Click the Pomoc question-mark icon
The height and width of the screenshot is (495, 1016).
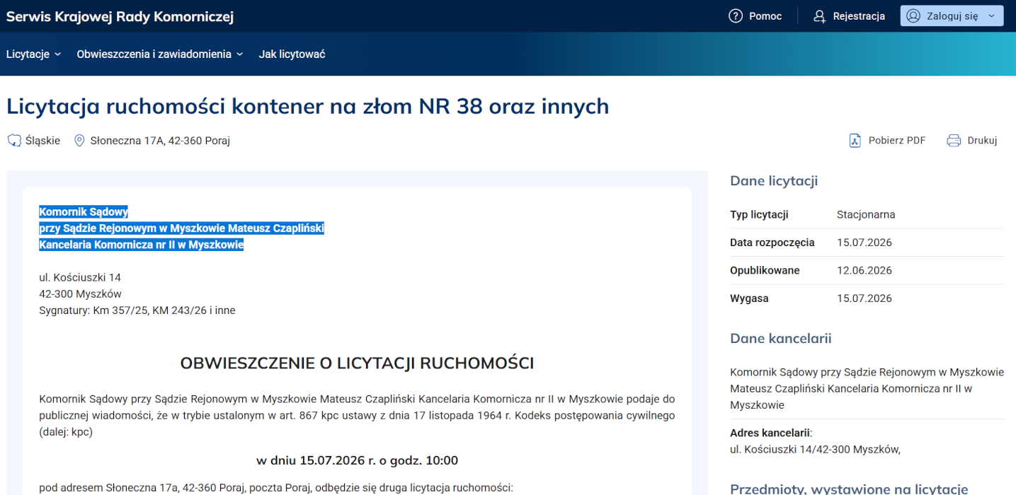click(x=736, y=16)
